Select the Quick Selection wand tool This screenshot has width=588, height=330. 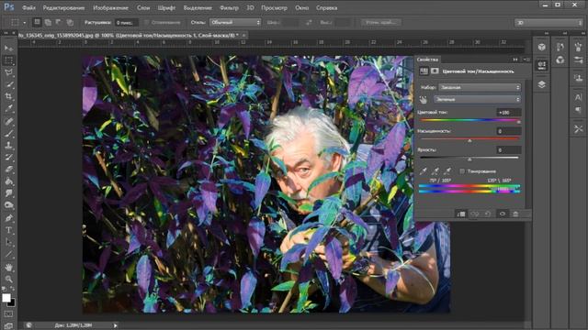coord(8,84)
